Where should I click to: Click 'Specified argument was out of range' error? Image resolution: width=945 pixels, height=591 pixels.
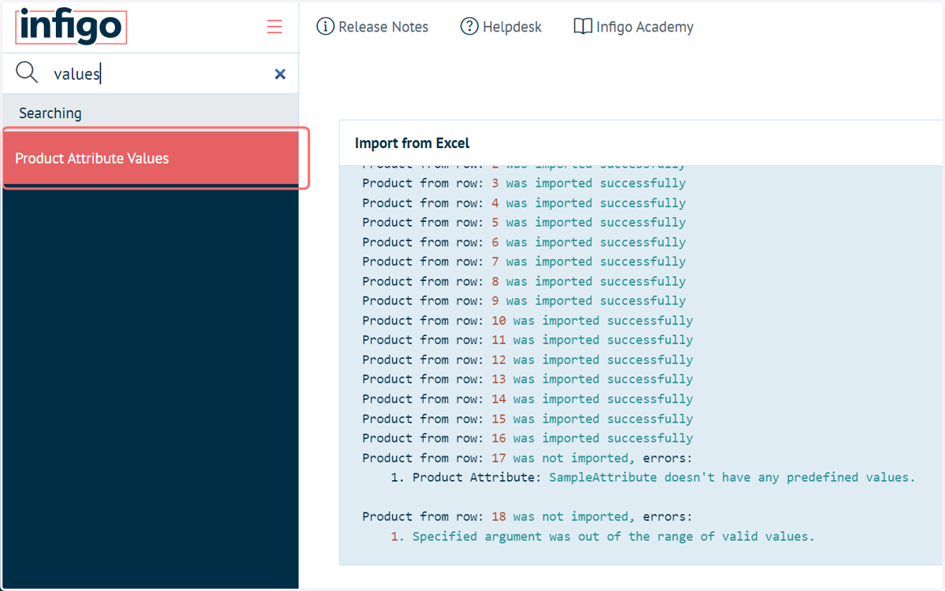tap(602, 537)
